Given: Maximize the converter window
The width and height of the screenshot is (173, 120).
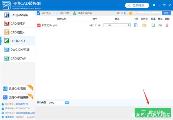Looking at the screenshot, I should (x=164, y=5).
